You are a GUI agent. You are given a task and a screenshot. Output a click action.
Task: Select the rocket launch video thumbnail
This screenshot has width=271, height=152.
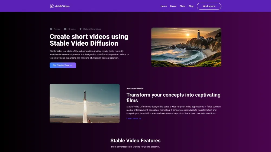[x=85, y=103]
